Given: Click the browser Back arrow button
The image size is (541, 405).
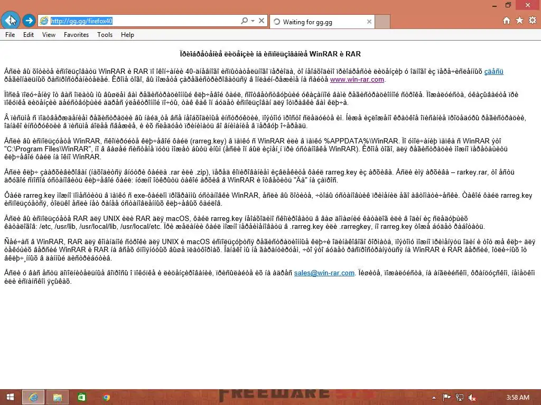Looking at the screenshot, I should (11, 21).
